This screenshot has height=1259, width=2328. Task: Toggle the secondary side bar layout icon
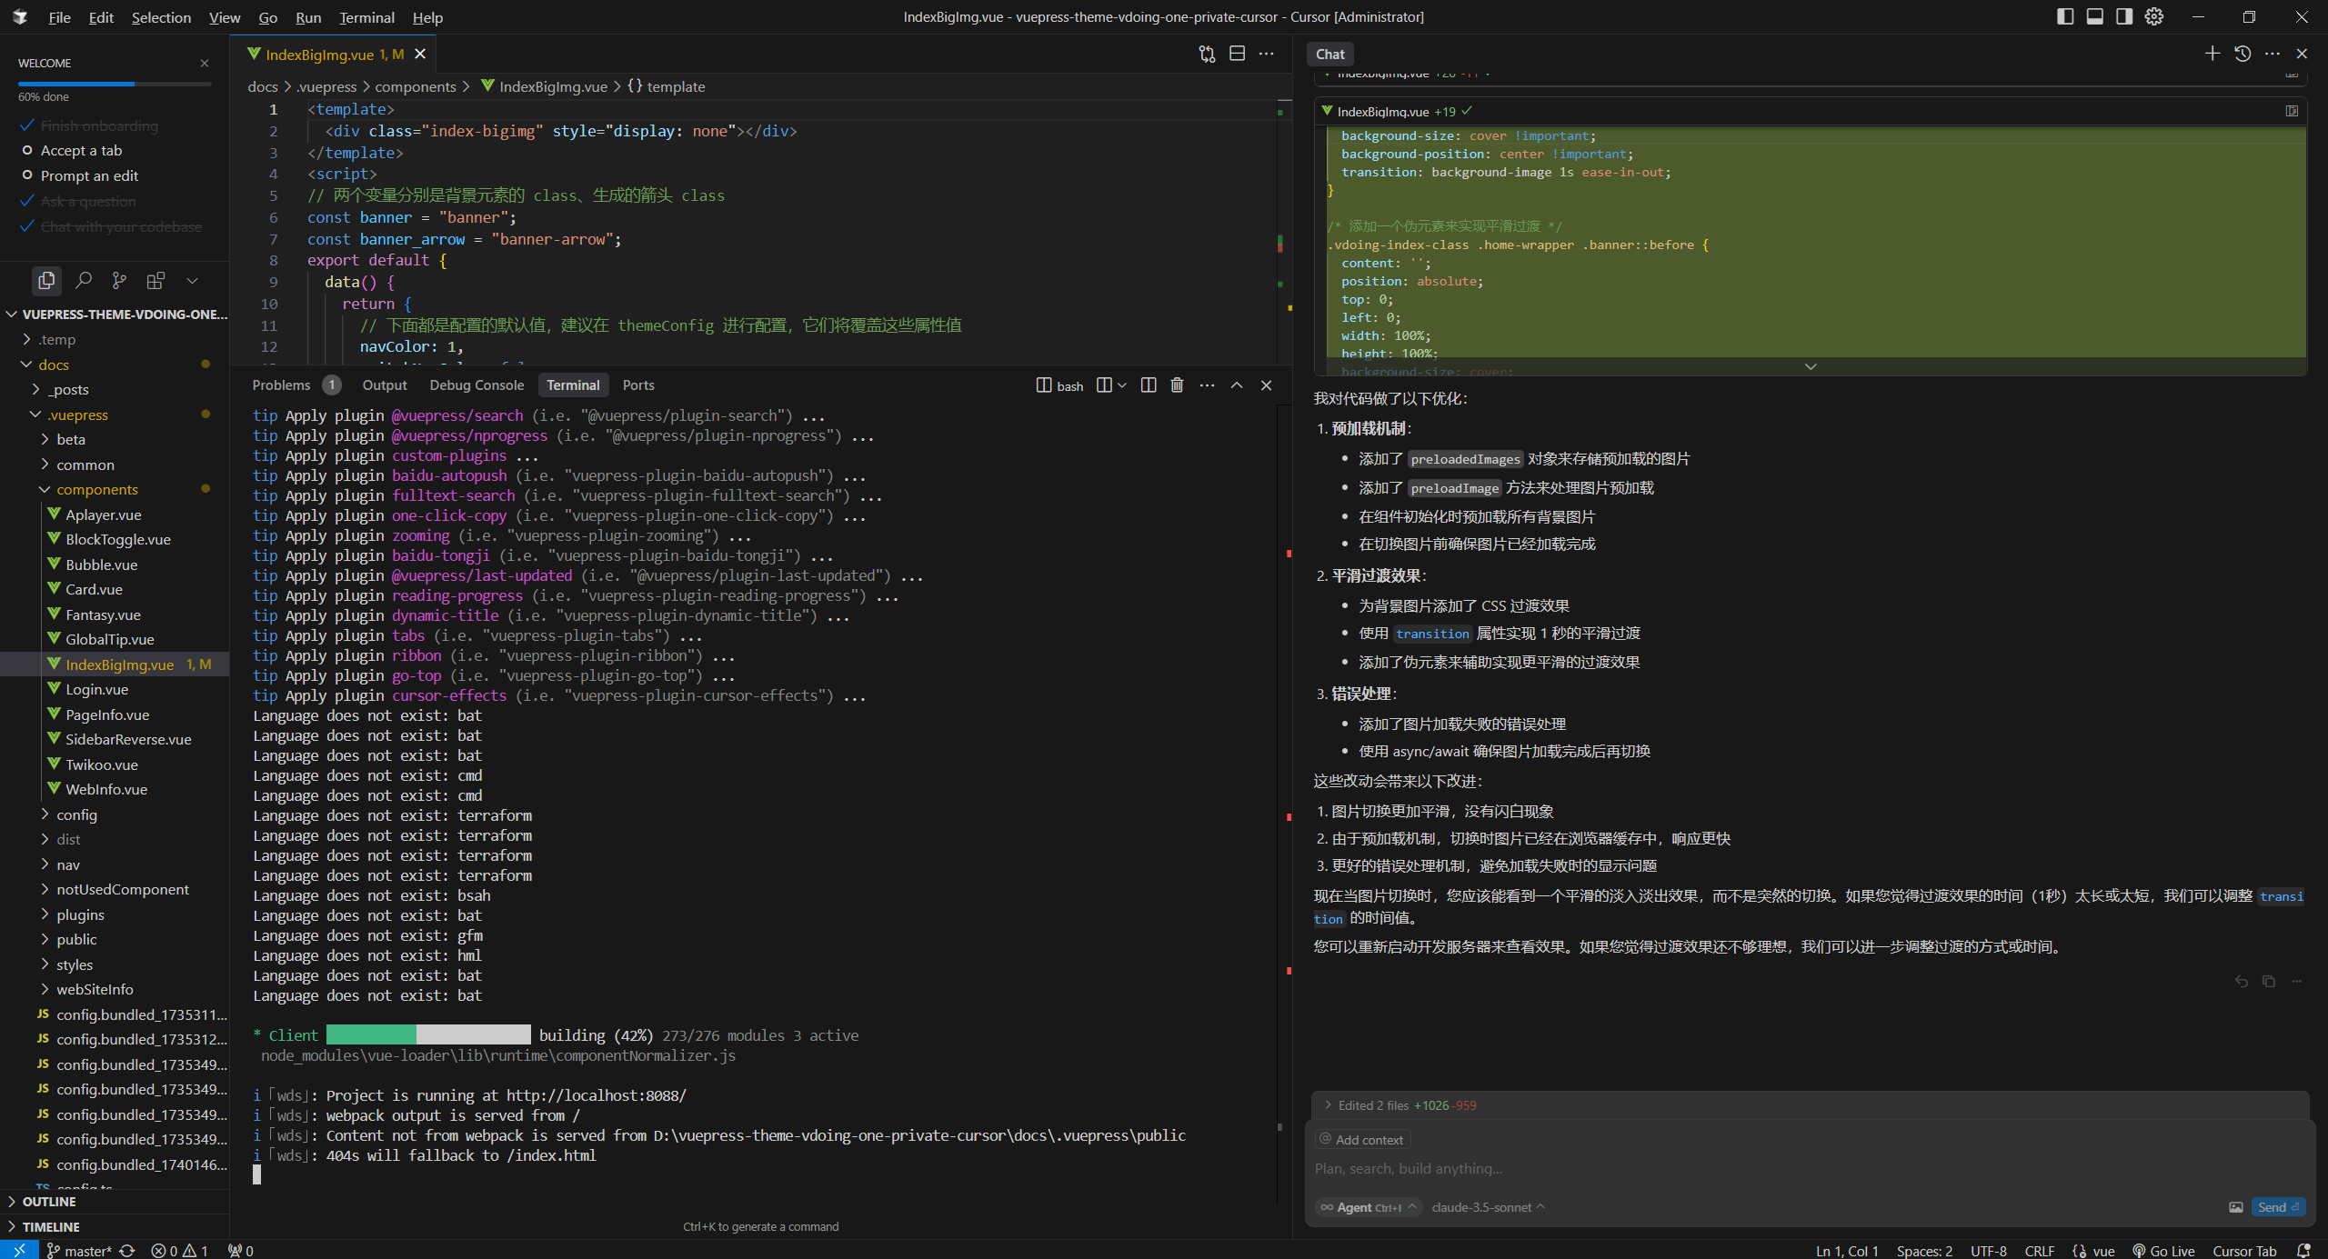coord(2124,16)
